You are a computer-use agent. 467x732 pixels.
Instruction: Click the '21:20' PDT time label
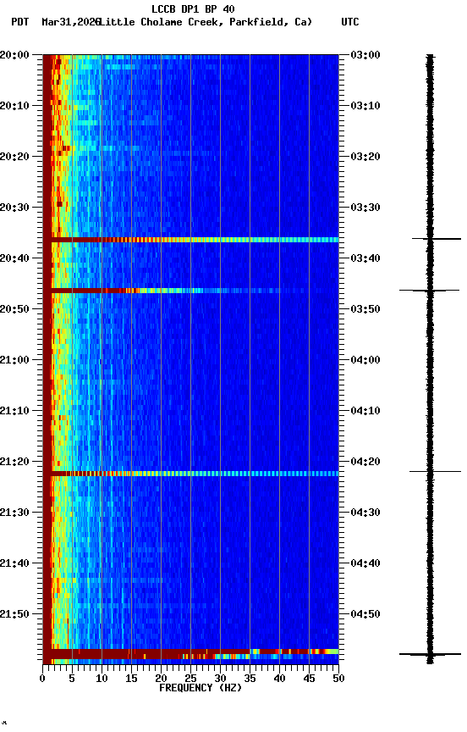[x=14, y=462]
